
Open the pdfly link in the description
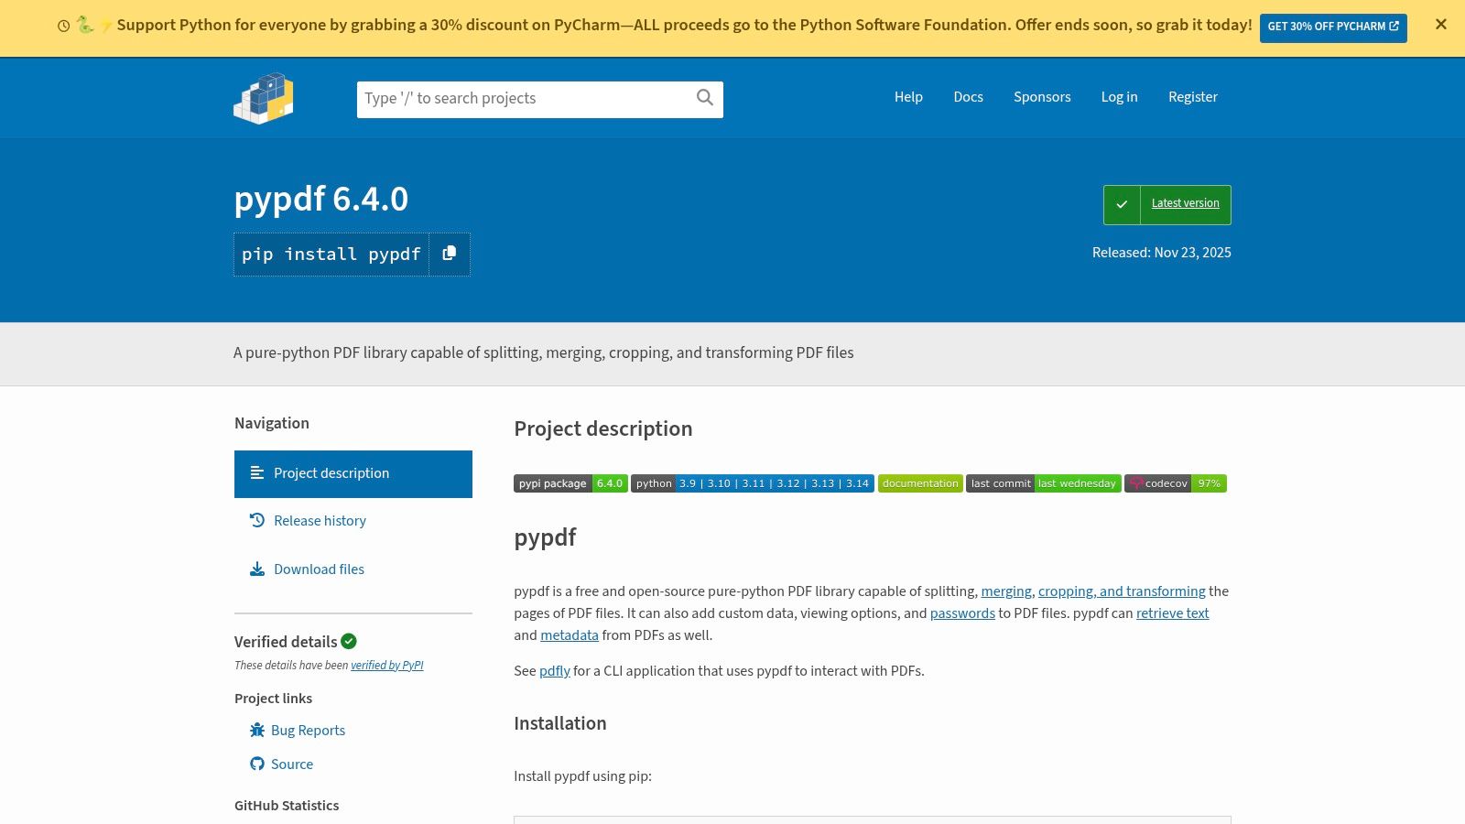tap(554, 670)
